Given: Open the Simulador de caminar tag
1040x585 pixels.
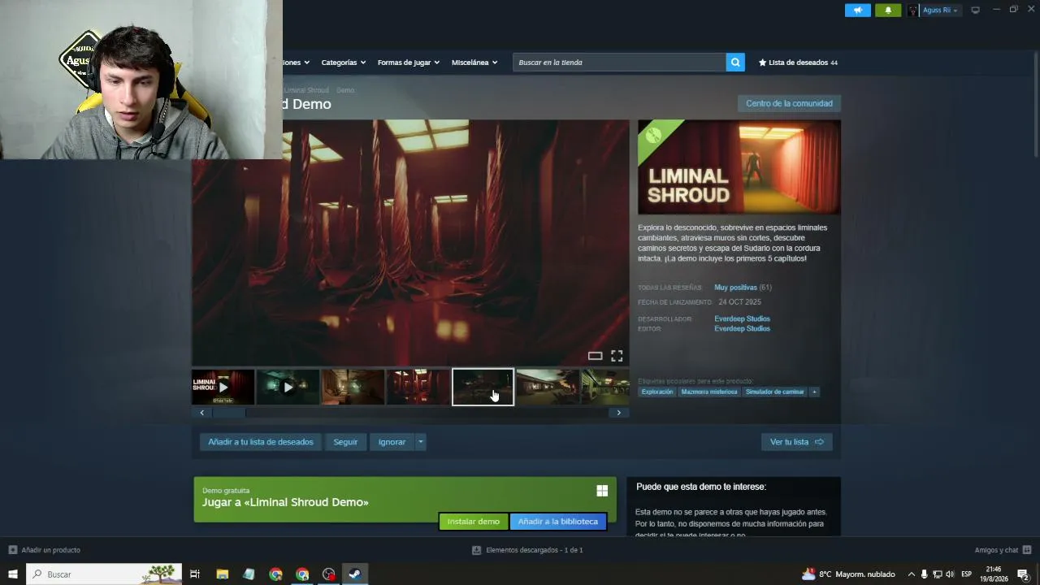Looking at the screenshot, I should tap(775, 392).
